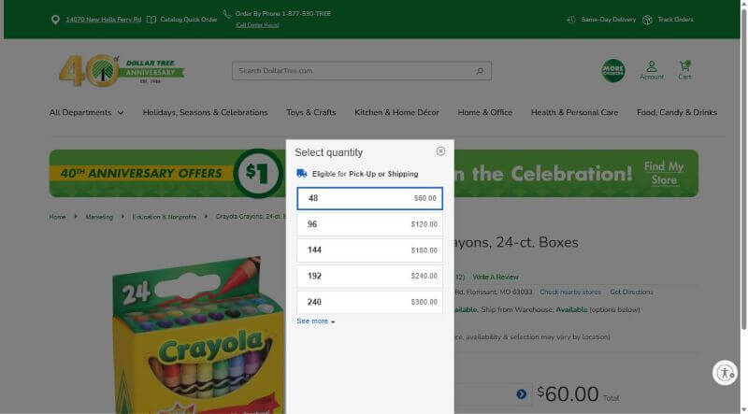Click the Track Orders box icon

point(647,20)
